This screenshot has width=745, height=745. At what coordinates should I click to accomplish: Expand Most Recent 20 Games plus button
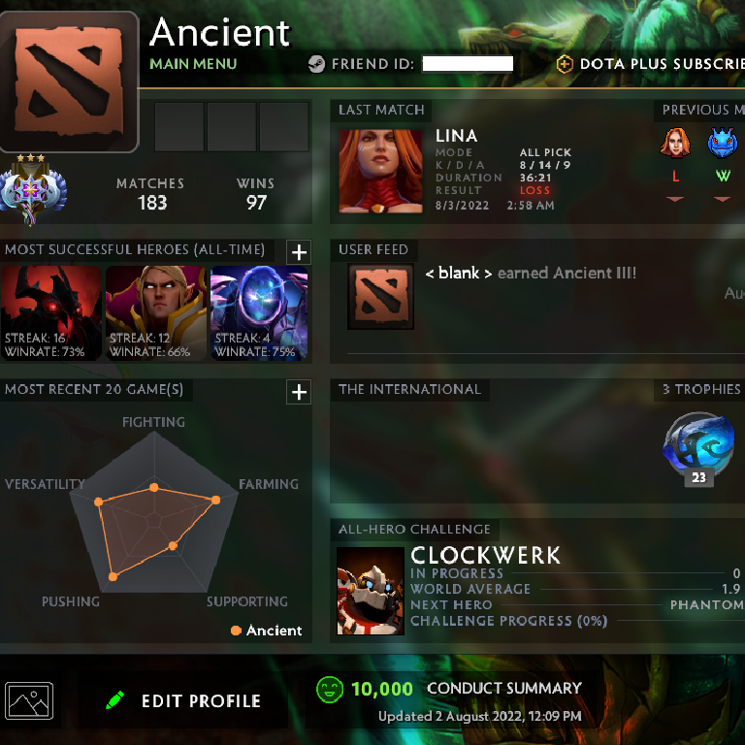point(299,392)
